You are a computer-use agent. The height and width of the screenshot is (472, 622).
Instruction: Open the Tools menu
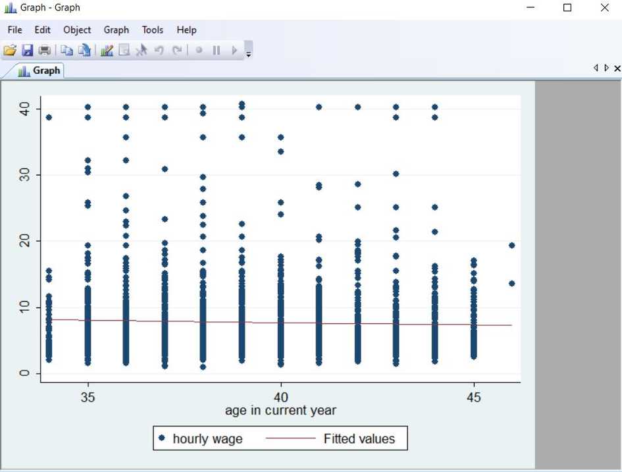pyautogui.click(x=153, y=30)
